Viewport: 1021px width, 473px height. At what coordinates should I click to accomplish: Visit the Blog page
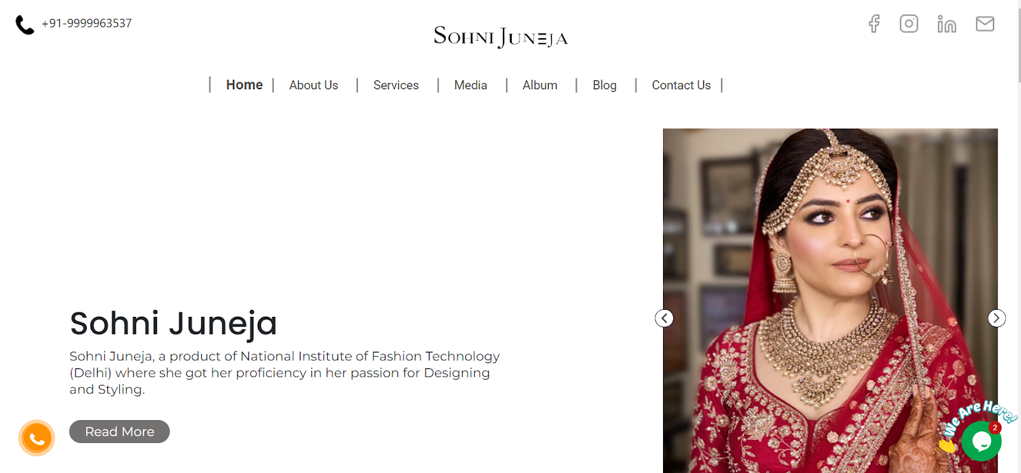(604, 85)
